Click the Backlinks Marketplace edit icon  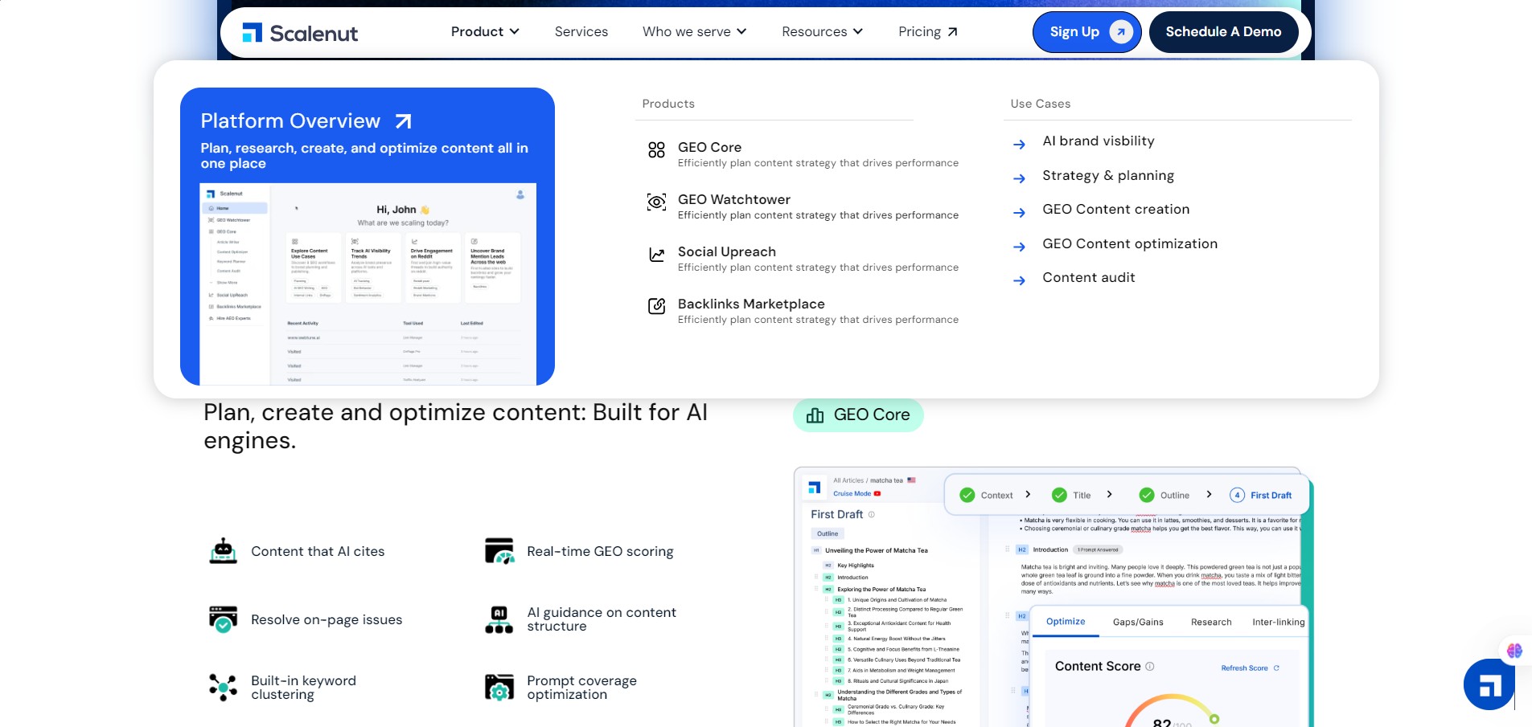click(656, 306)
